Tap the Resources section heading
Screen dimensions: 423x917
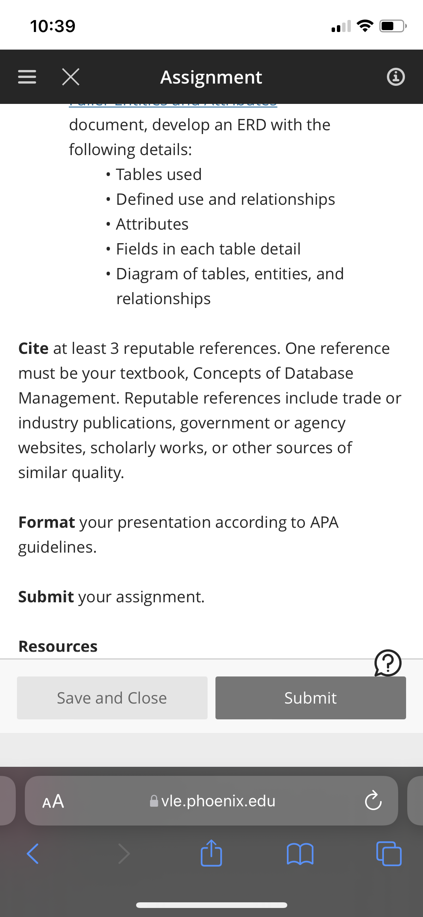pos(58,646)
